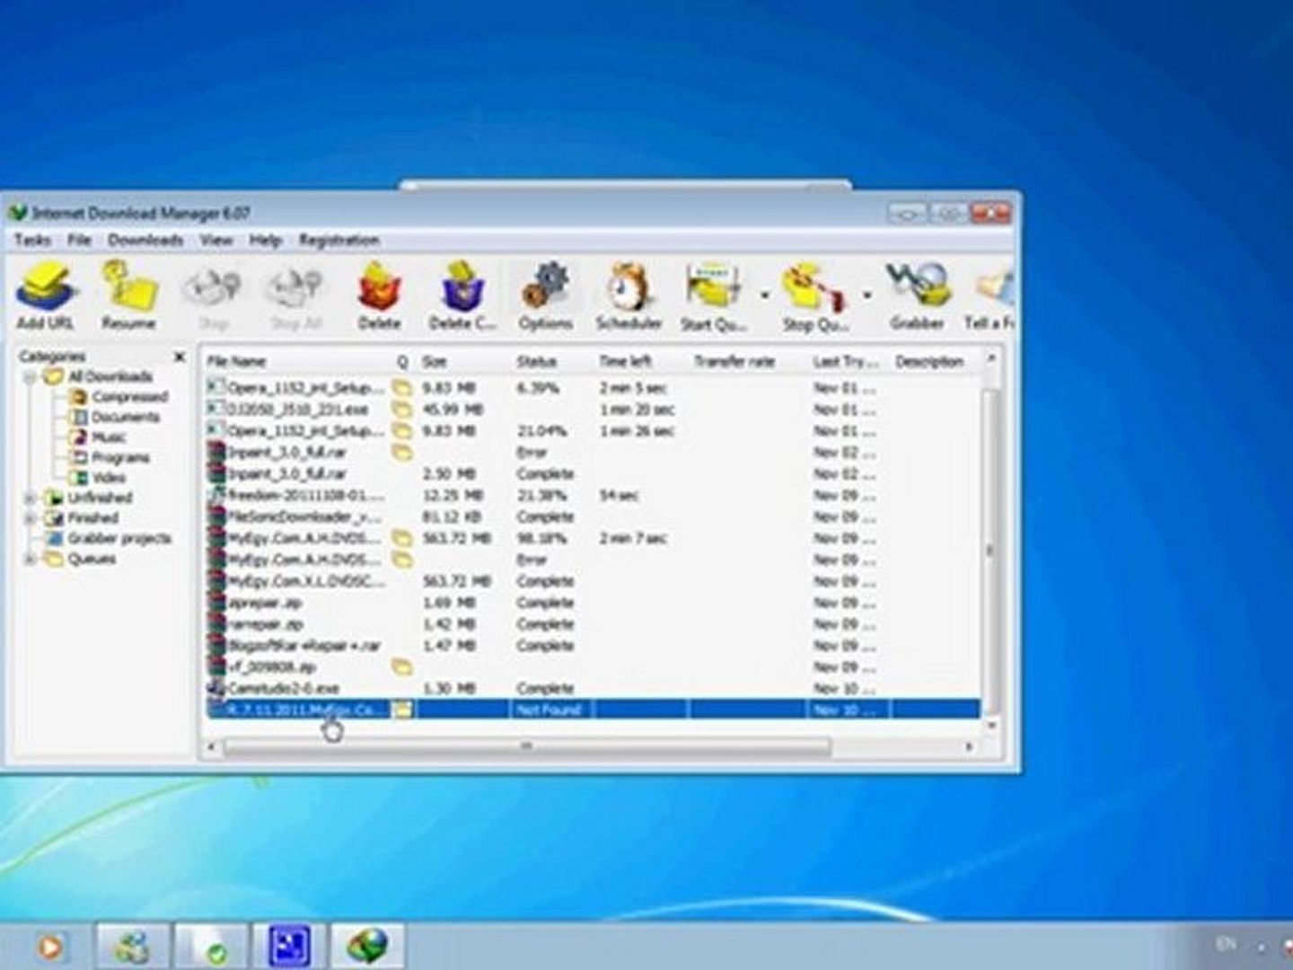
Task: Sort by Description column header
Action: click(x=934, y=361)
